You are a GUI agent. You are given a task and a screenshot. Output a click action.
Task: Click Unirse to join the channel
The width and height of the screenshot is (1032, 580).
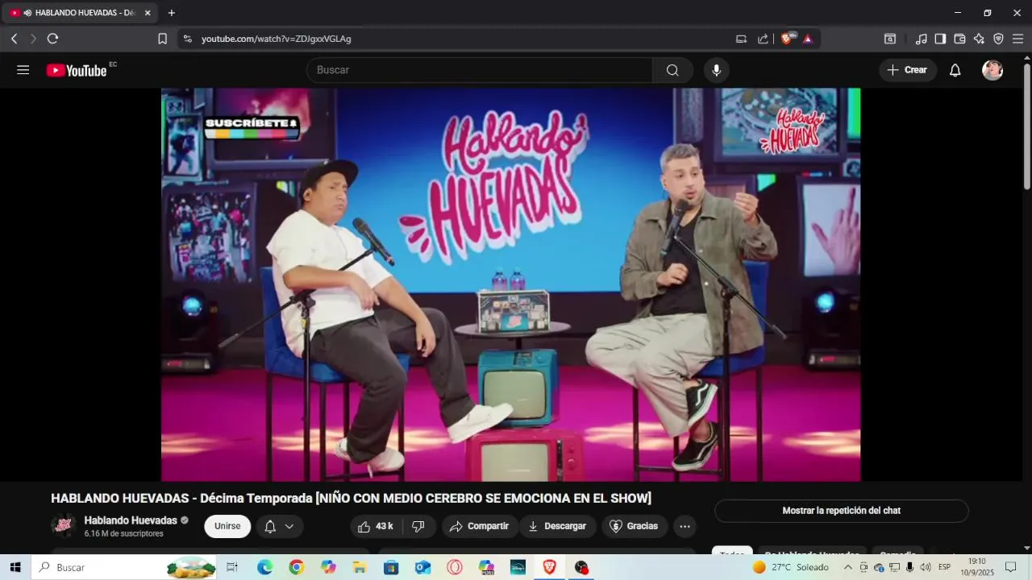point(227,526)
